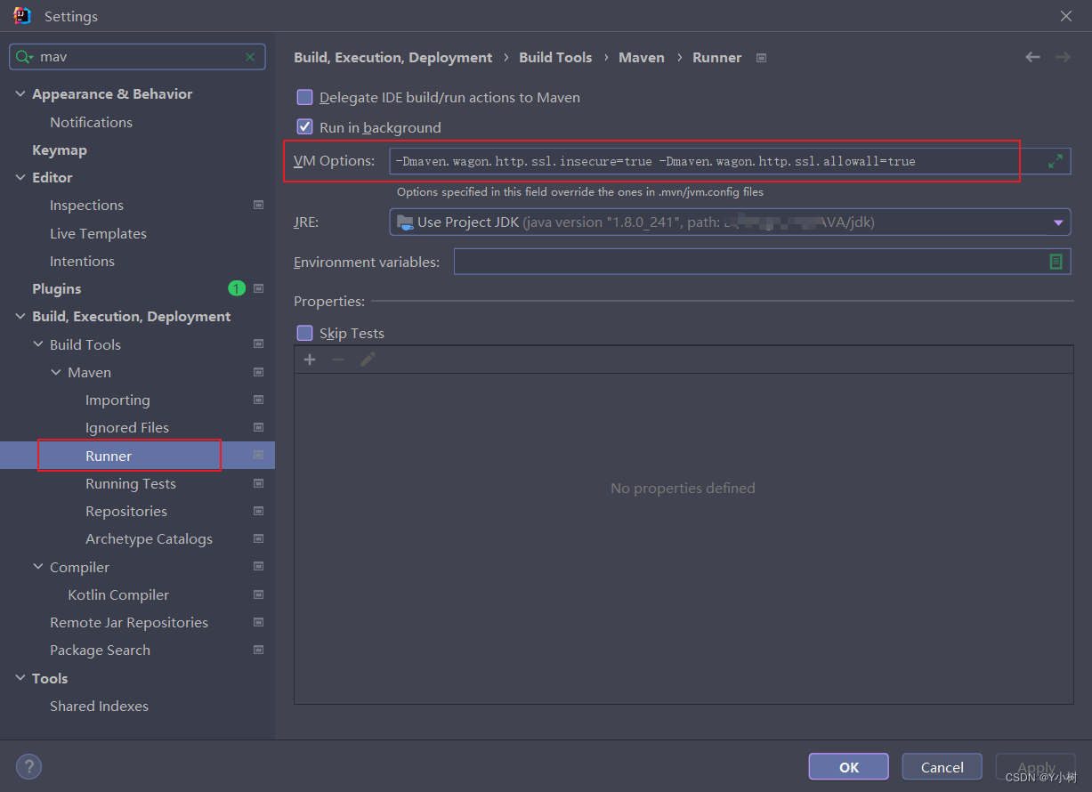Open the environment variables editor icon
The width and height of the screenshot is (1092, 792).
coord(1056,262)
